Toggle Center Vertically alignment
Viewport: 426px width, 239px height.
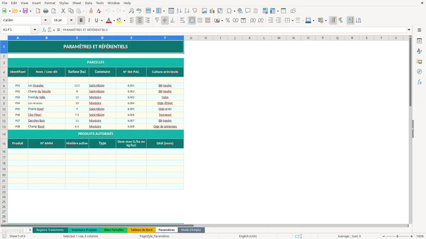165,21
